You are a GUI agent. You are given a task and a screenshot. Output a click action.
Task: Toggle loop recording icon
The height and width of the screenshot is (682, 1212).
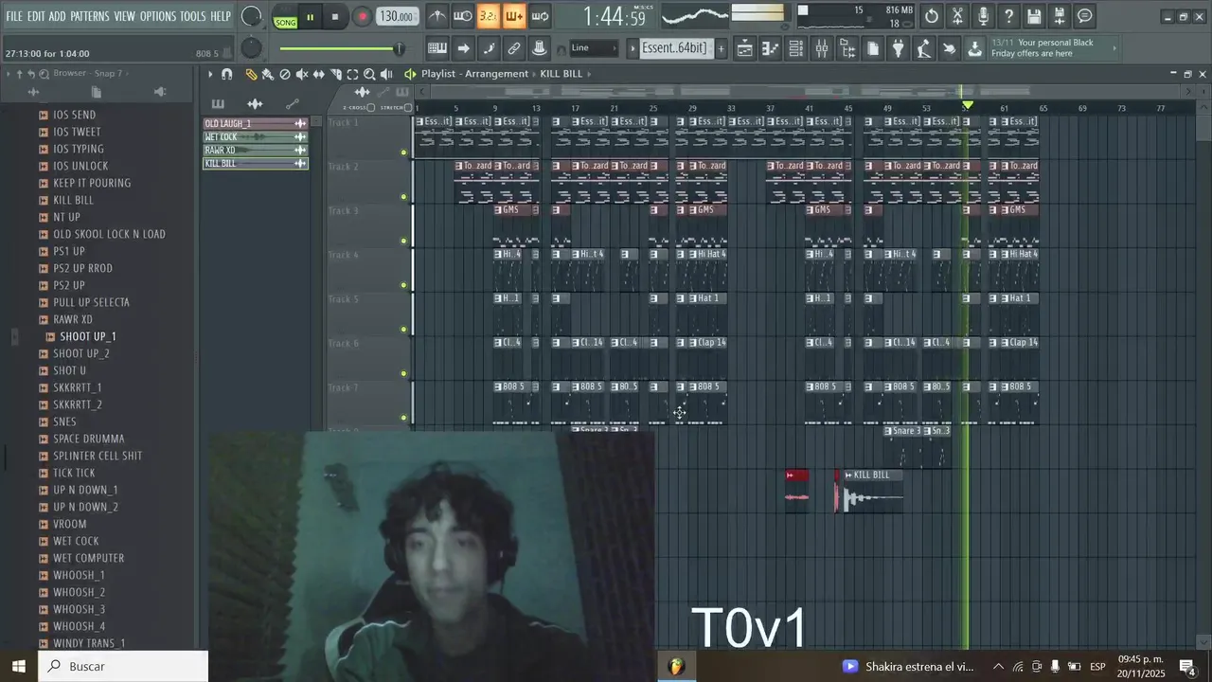coord(540,16)
